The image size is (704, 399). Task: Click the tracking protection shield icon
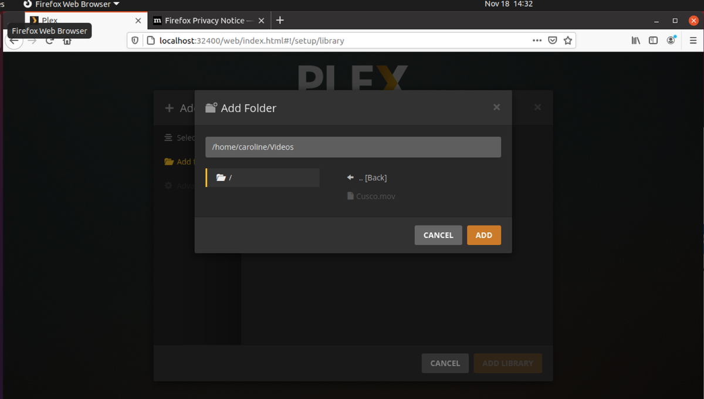[x=136, y=40]
